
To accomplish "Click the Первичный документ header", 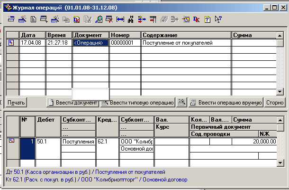I will 233,127.
